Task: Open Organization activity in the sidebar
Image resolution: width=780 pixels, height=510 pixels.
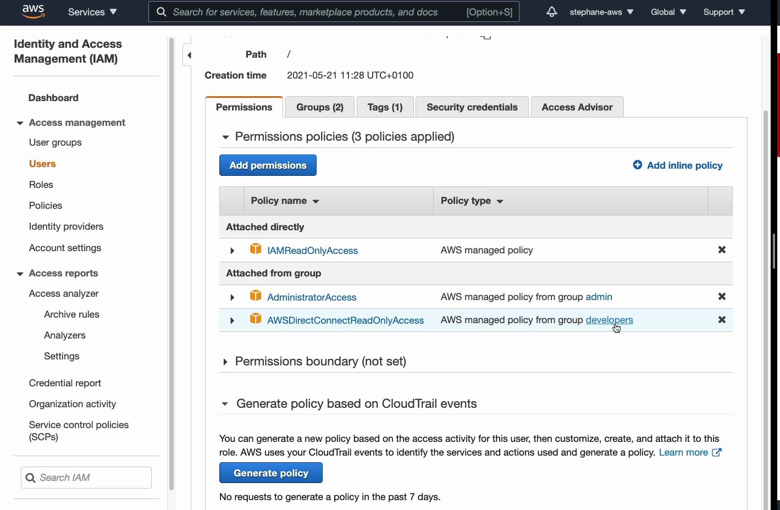Action: 73,404
